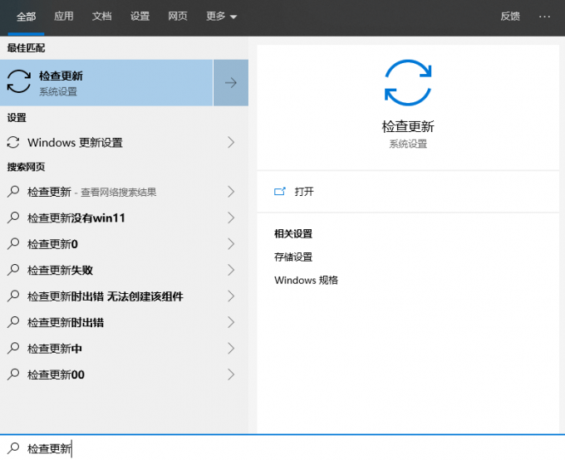Image resolution: width=565 pixels, height=460 pixels.
Task: Click the 反馈 feedback button
Action: pyautogui.click(x=510, y=17)
